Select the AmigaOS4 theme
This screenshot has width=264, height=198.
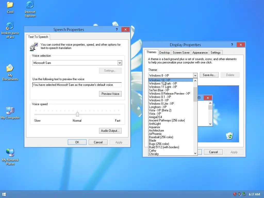pos(171,117)
